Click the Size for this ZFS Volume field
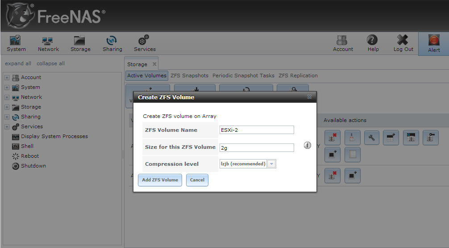 tap(257, 147)
